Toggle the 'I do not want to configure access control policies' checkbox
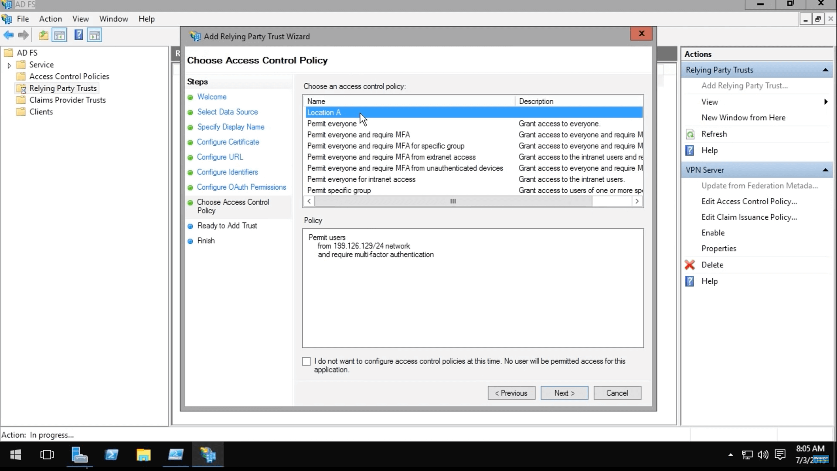Screen dimensions: 837x471 tap(306, 361)
